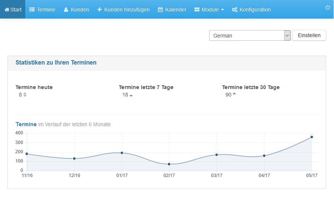Click the green up arrow beside 90
Screen dimensions: 334x200
[234, 94]
